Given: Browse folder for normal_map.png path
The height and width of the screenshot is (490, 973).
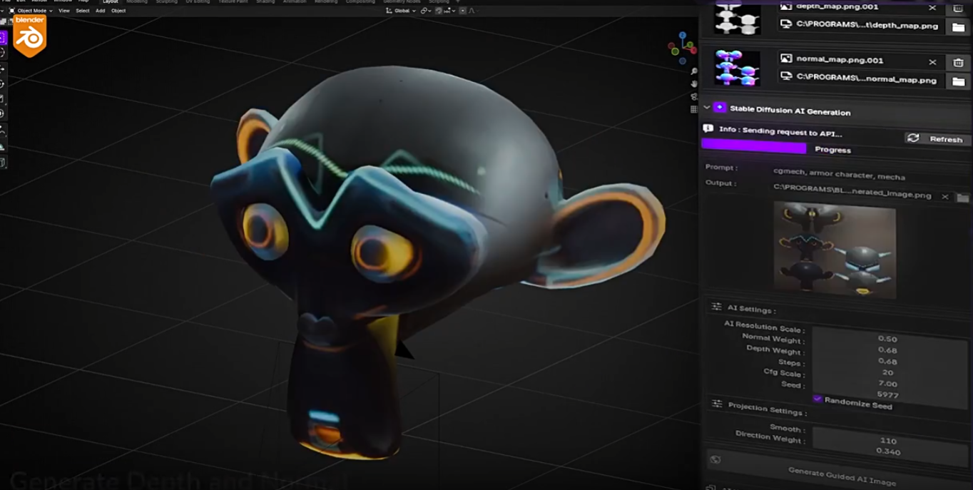Looking at the screenshot, I should pyautogui.click(x=958, y=81).
